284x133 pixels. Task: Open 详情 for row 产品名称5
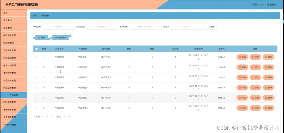(x=242, y=98)
